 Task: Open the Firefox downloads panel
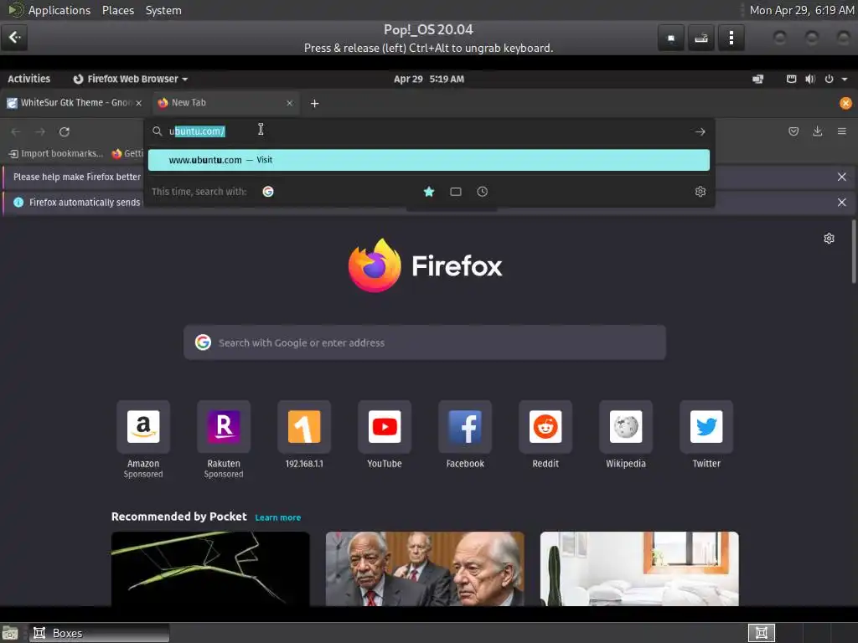click(818, 131)
